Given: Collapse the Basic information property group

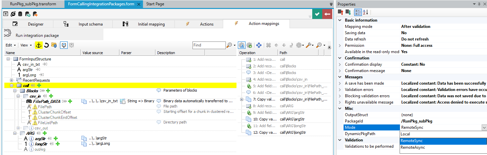Looking at the screenshot, I should (340, 20).
